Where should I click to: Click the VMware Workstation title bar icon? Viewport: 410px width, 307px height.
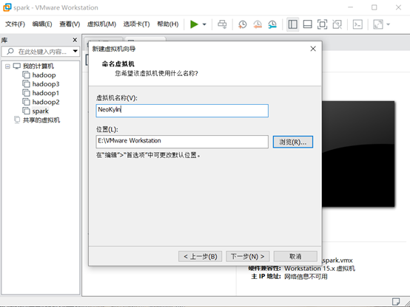pos(7,7)
